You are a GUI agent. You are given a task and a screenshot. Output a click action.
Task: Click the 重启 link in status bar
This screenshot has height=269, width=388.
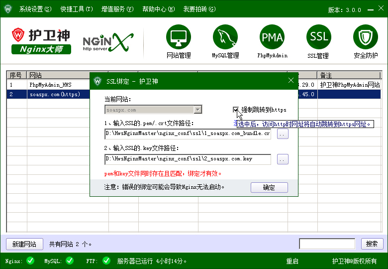tap(292, 261)
